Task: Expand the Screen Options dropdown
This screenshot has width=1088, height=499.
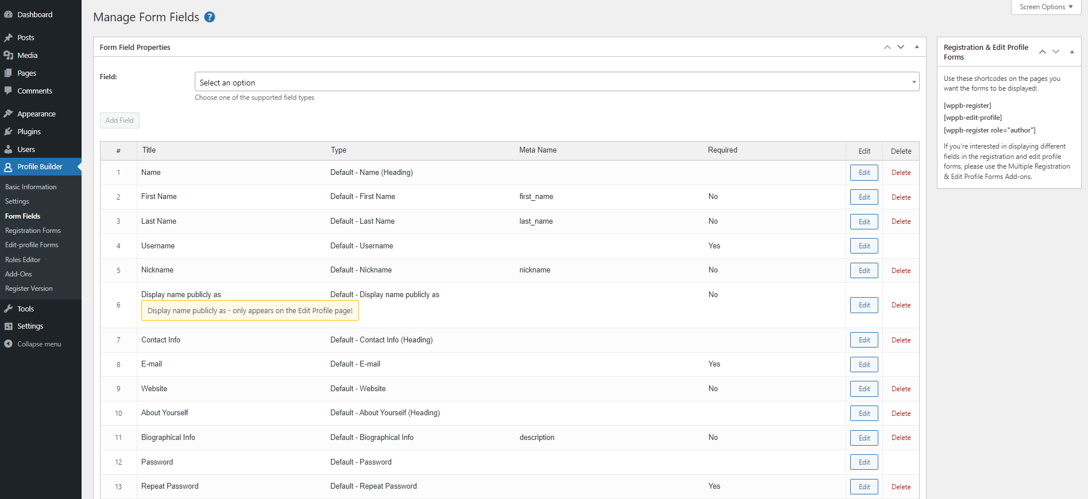Action: (x=1046, y=7)
